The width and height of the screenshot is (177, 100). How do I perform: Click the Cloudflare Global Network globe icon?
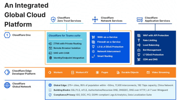click(x=7, y=85)
